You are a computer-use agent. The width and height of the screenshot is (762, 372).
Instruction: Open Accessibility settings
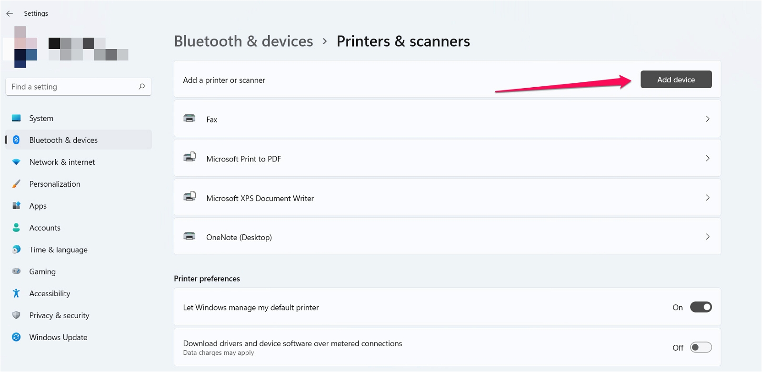pyautogui.click(x=79, y=293)
